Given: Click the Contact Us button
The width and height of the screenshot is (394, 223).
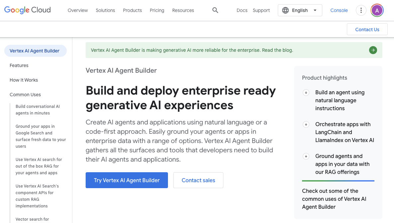Looking at the screenshot, I should click(367, 30).
